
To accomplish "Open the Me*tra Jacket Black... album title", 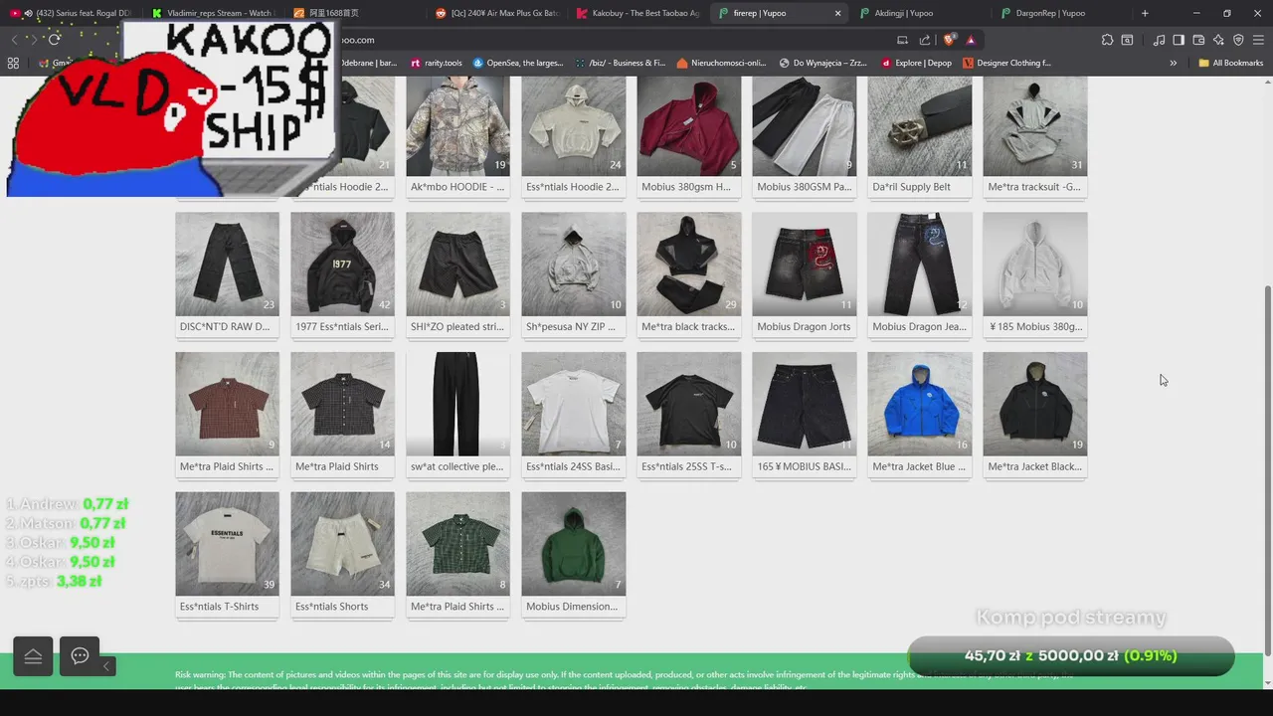I will point(1034,466).
